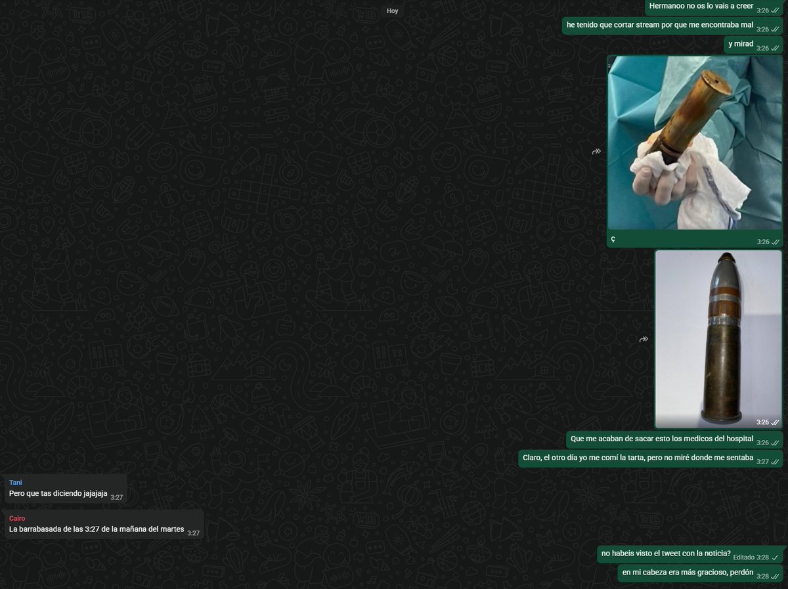Select message 'y mirad'

[x=754, y=45]
